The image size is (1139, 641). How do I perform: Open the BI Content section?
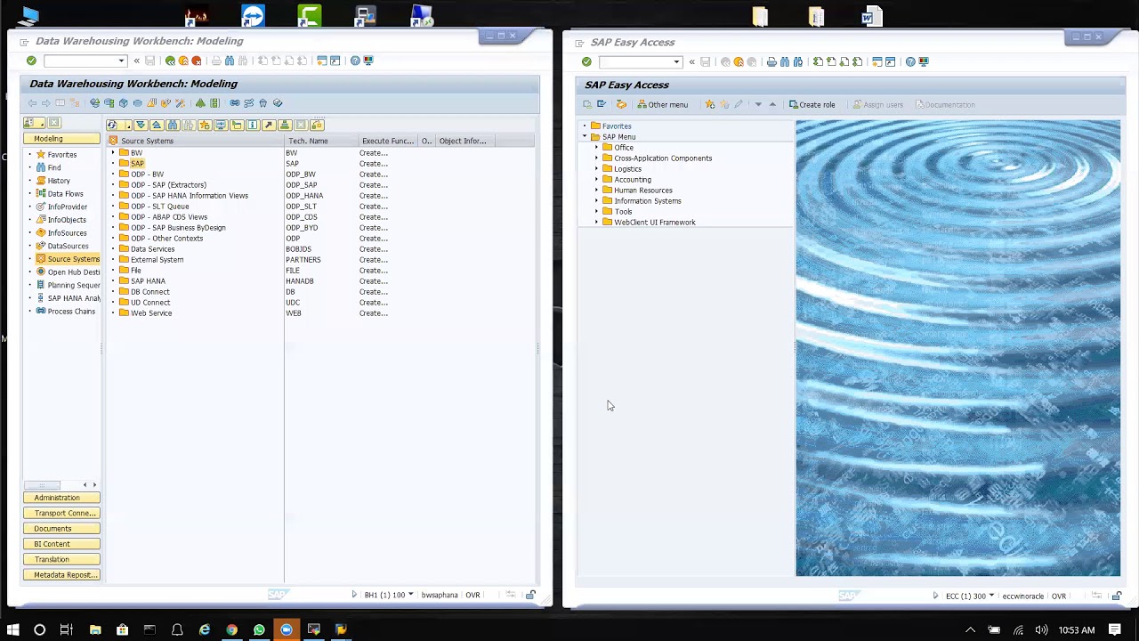pos(61,544)
